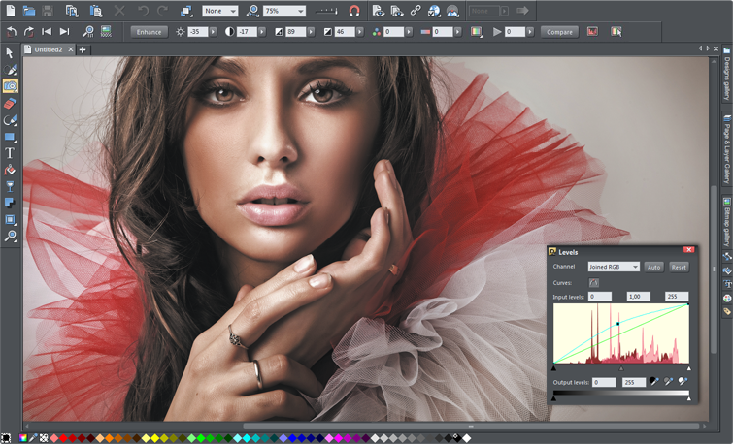This screenshot has height=444, width=733.
Task: Select the Fill bucket tool
Action: click(10, 170)
